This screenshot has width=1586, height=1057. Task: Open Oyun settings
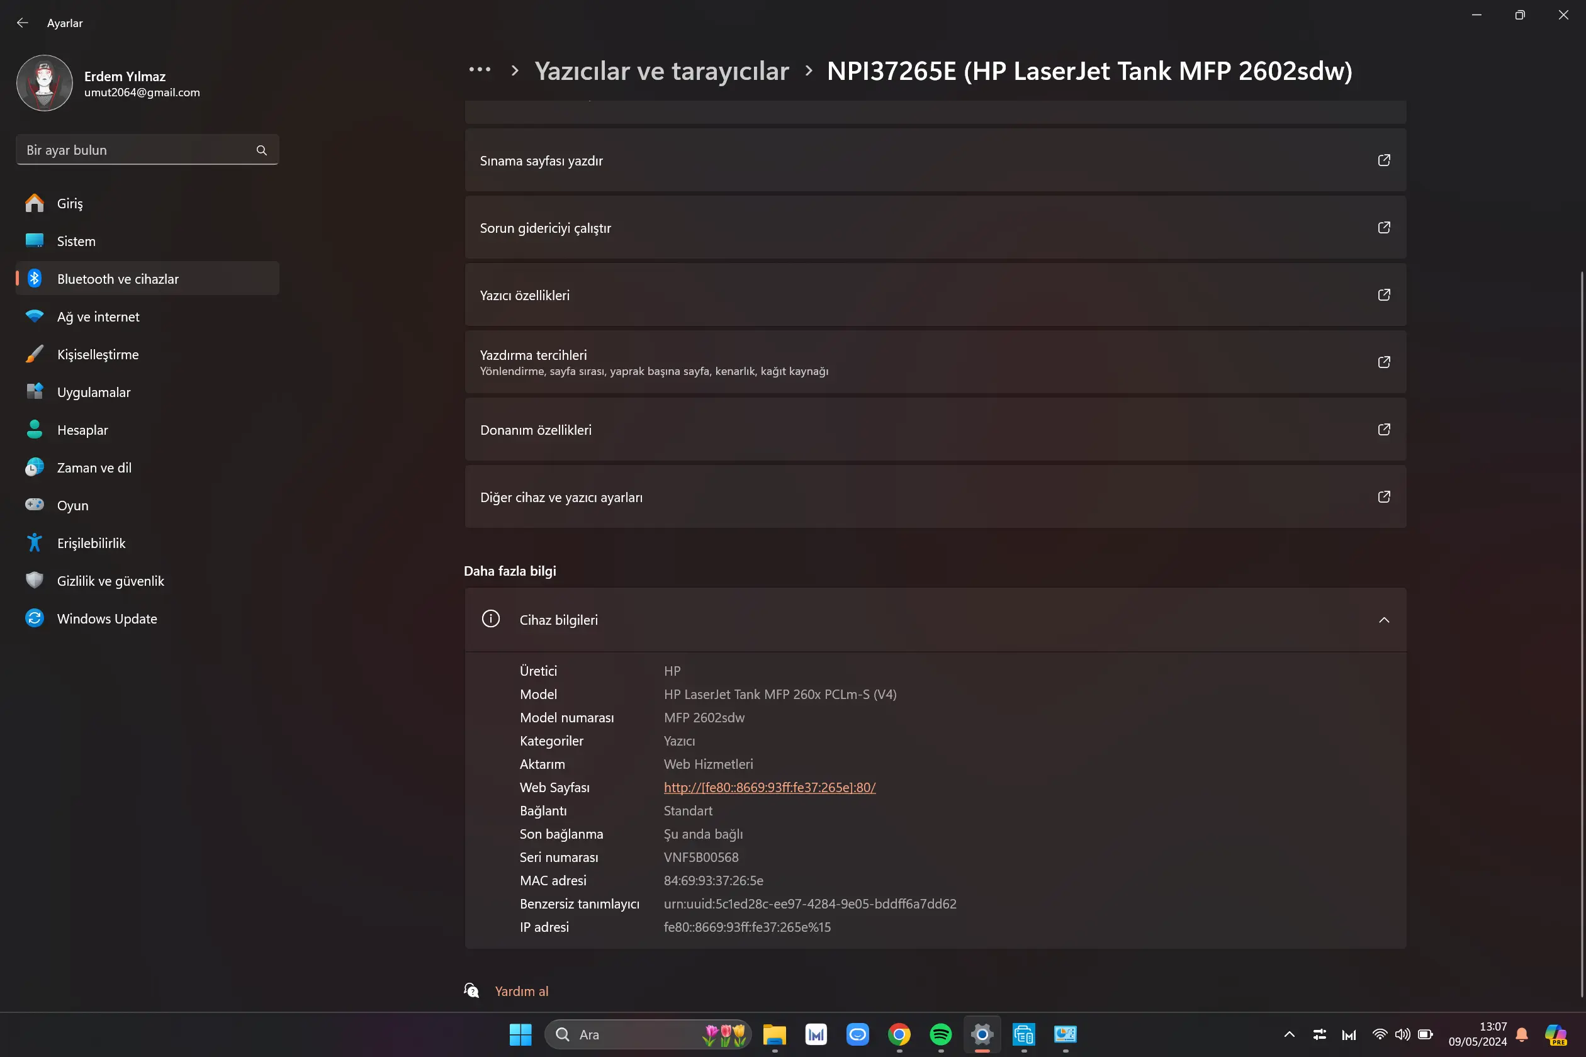tap(148, 505)
